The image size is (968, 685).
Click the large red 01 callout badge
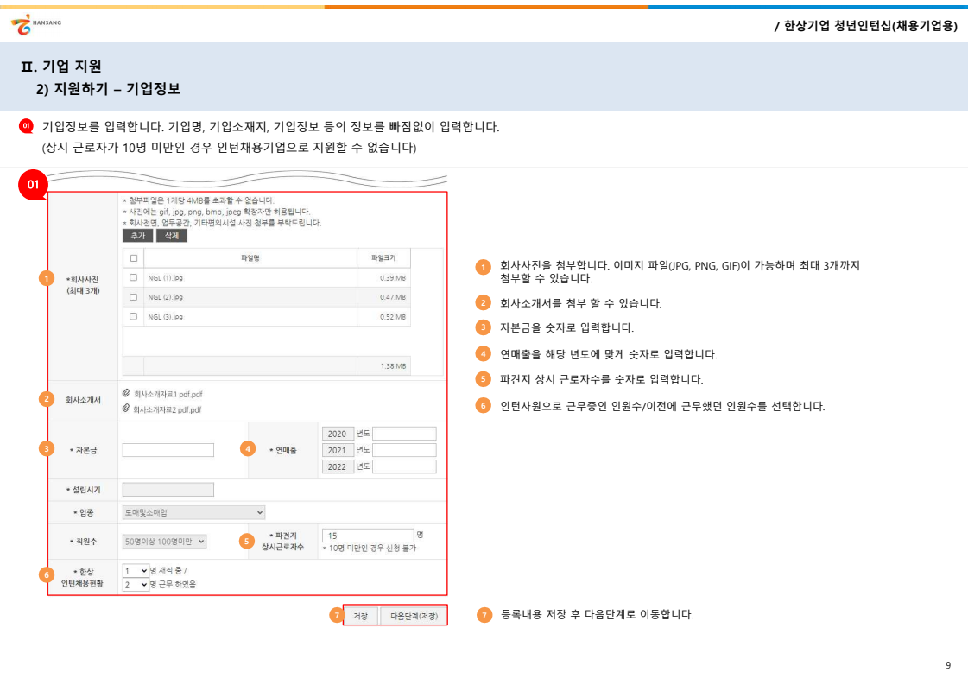click(x=33, y=185)
